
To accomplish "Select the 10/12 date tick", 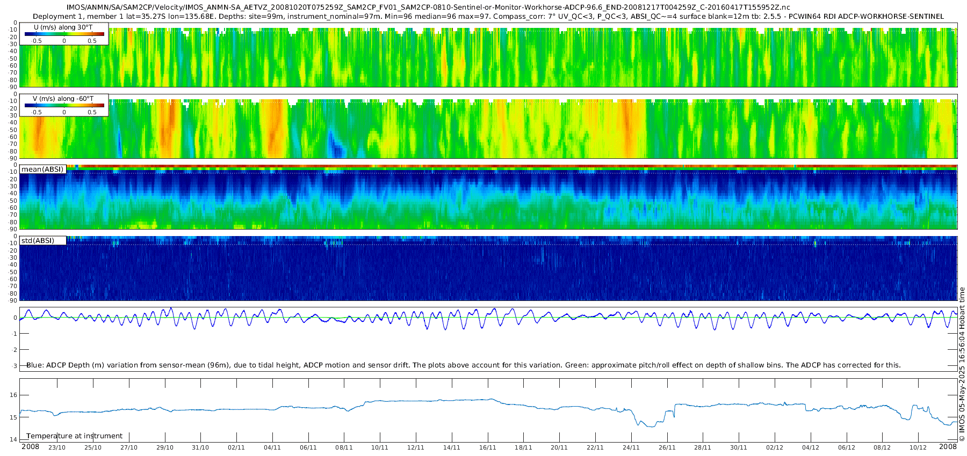I will pos(918,447).
